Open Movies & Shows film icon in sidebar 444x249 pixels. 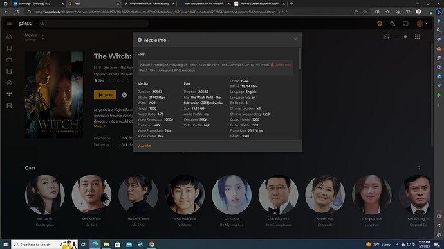tap(9, 71)
